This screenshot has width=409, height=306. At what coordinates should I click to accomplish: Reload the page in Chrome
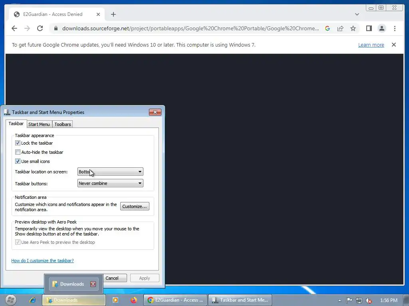pos(40,28)
